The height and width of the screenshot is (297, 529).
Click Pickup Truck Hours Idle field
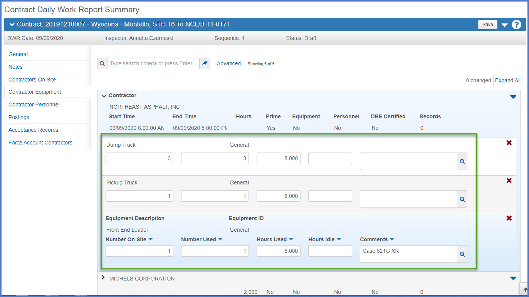pos(330,196)
